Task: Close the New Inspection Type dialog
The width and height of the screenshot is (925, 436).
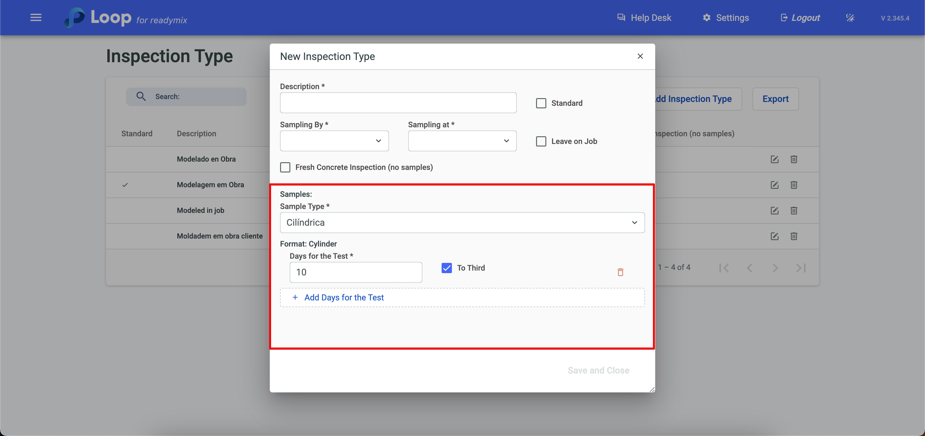Action: tap(640, 56)
